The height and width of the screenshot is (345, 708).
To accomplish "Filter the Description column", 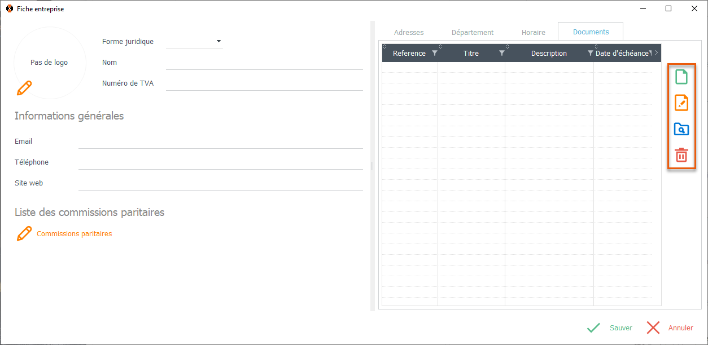I will [x=590, y=54].
